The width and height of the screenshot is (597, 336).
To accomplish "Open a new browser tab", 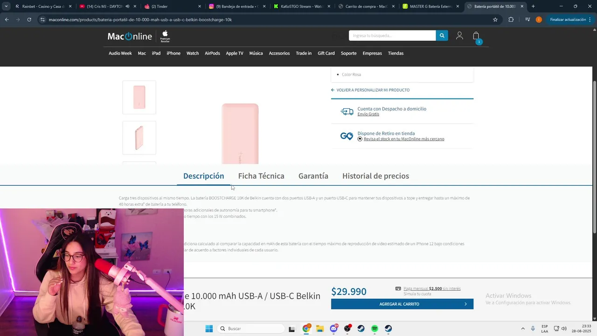I will click(533, 7).
